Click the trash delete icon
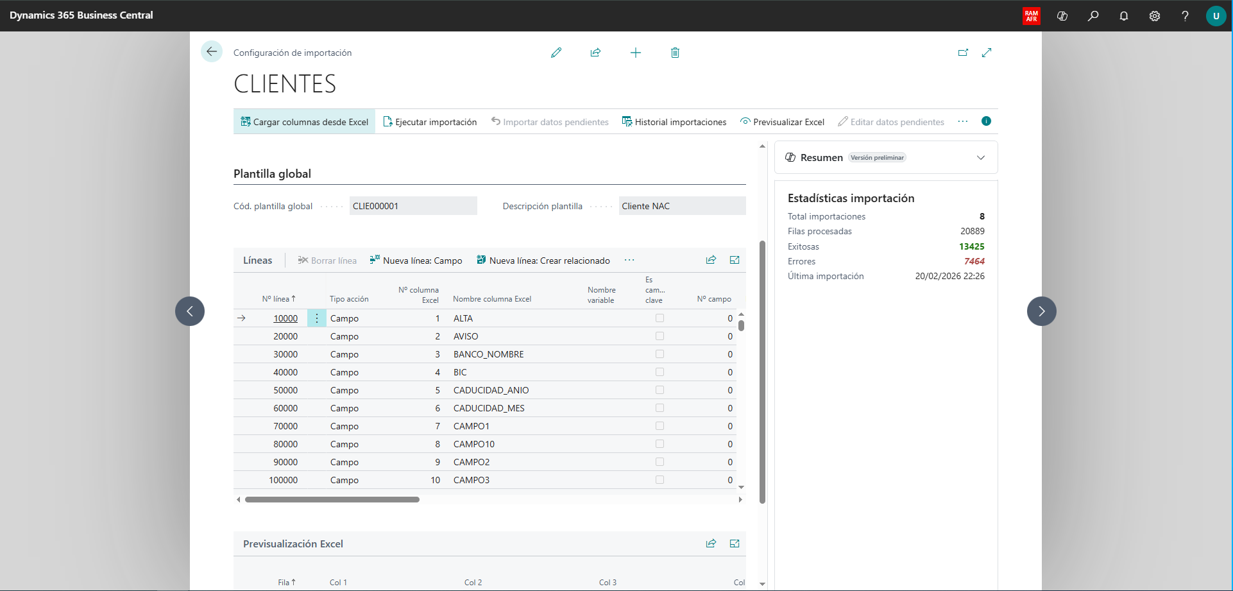This screenshot has height=591, width=1233. (x=675, y=53)
